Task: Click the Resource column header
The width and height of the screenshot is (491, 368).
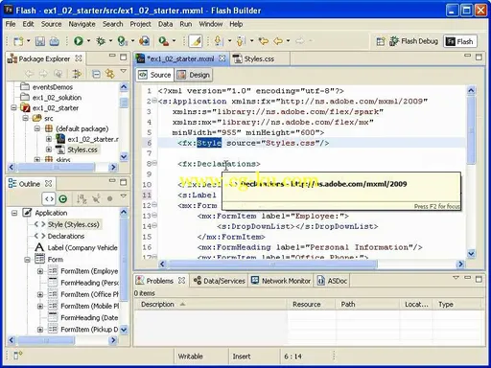Action: (x=311, y=305)
